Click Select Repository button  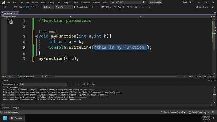199,112
